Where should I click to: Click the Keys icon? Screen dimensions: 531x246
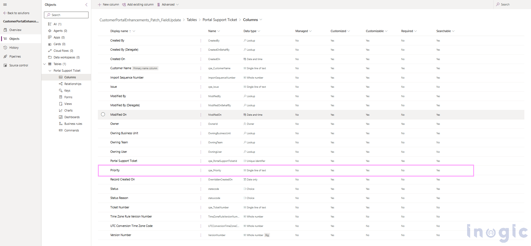click(x=61, y=90)
